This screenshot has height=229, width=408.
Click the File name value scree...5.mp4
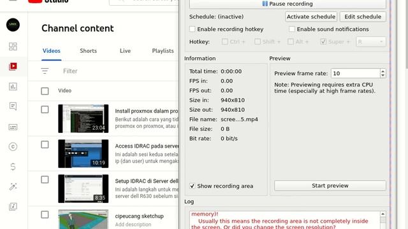[x=240, y=120]
